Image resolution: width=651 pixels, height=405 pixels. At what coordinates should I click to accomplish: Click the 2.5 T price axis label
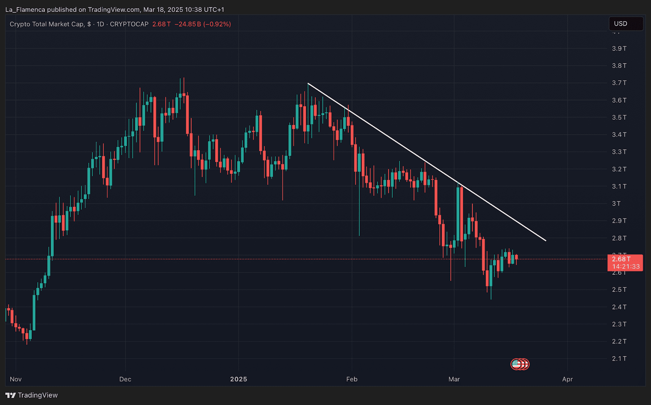click(x=619, y=289)
